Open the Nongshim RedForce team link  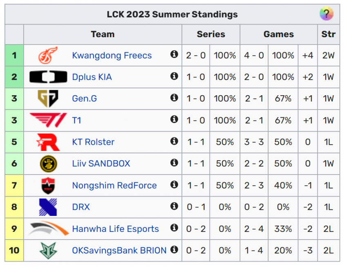coord(114,185)
